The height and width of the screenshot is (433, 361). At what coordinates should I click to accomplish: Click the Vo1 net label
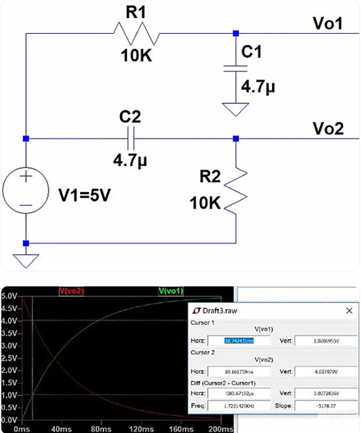tap(328, 23)
